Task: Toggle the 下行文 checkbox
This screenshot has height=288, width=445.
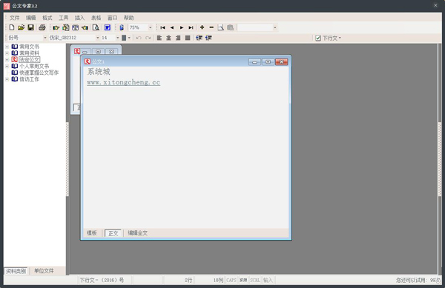Action: (318, 38)
